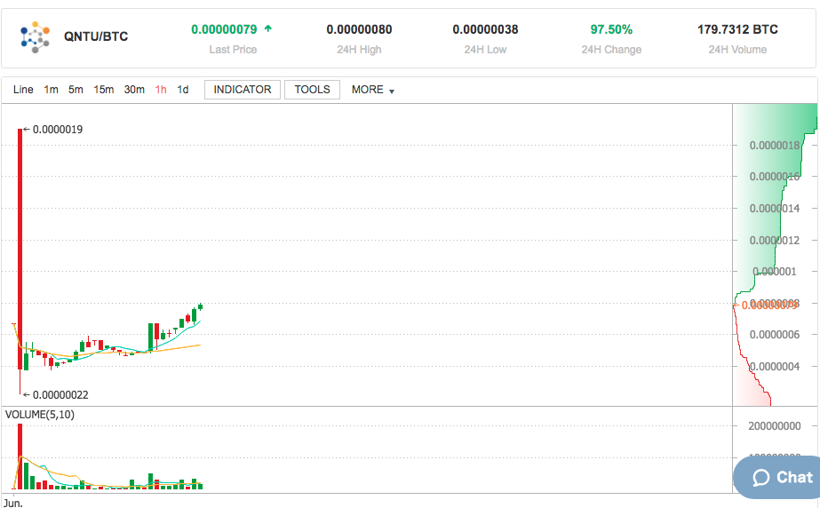Screen dimensions: 820x508
Task: Select the 30m interval
Action: coord(134,90)
